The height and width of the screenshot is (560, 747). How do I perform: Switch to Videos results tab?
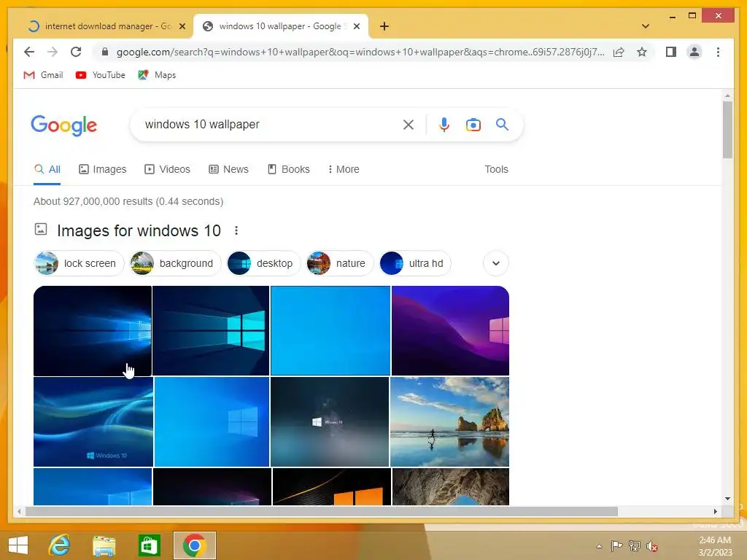coord(167,169)
